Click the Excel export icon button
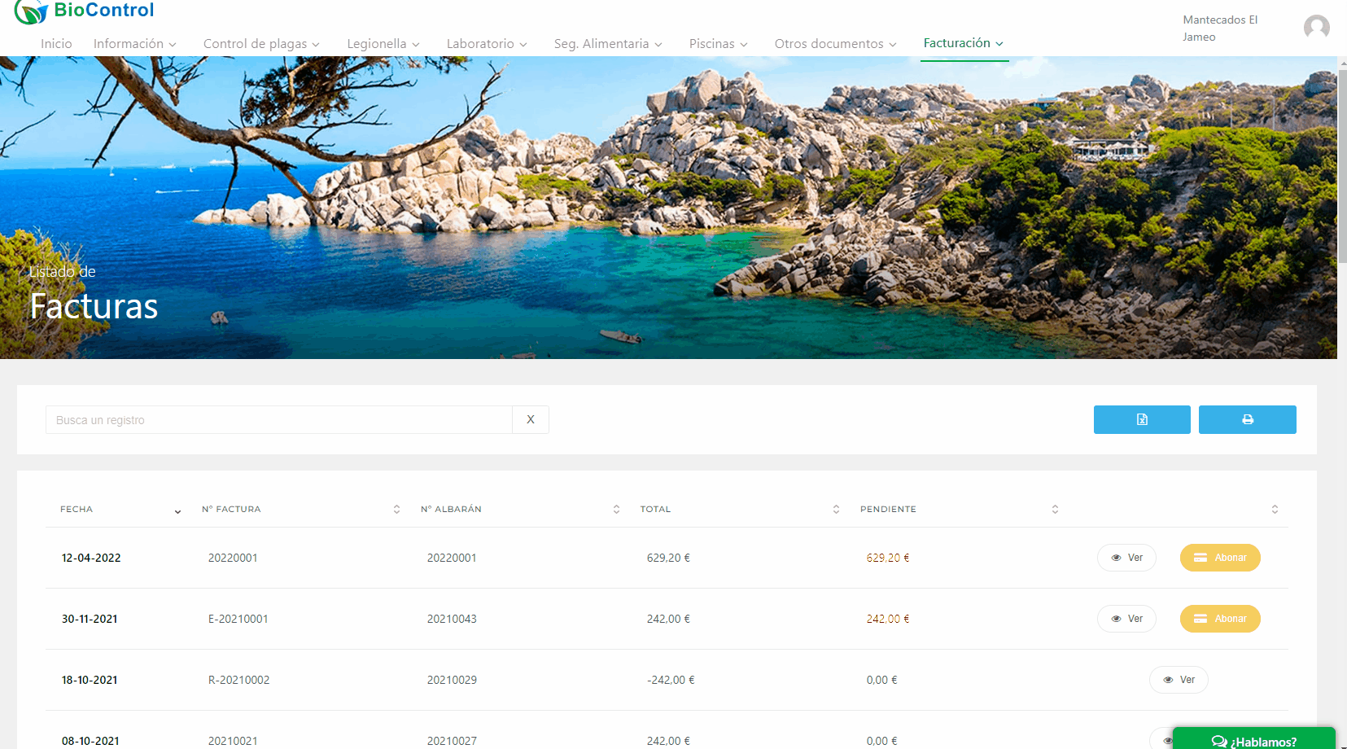 tap(1141, 419)
